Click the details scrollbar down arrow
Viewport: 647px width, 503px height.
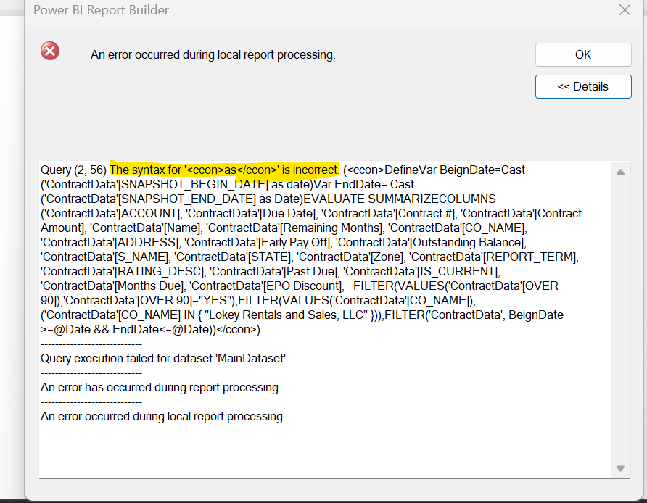click(620, 468)
